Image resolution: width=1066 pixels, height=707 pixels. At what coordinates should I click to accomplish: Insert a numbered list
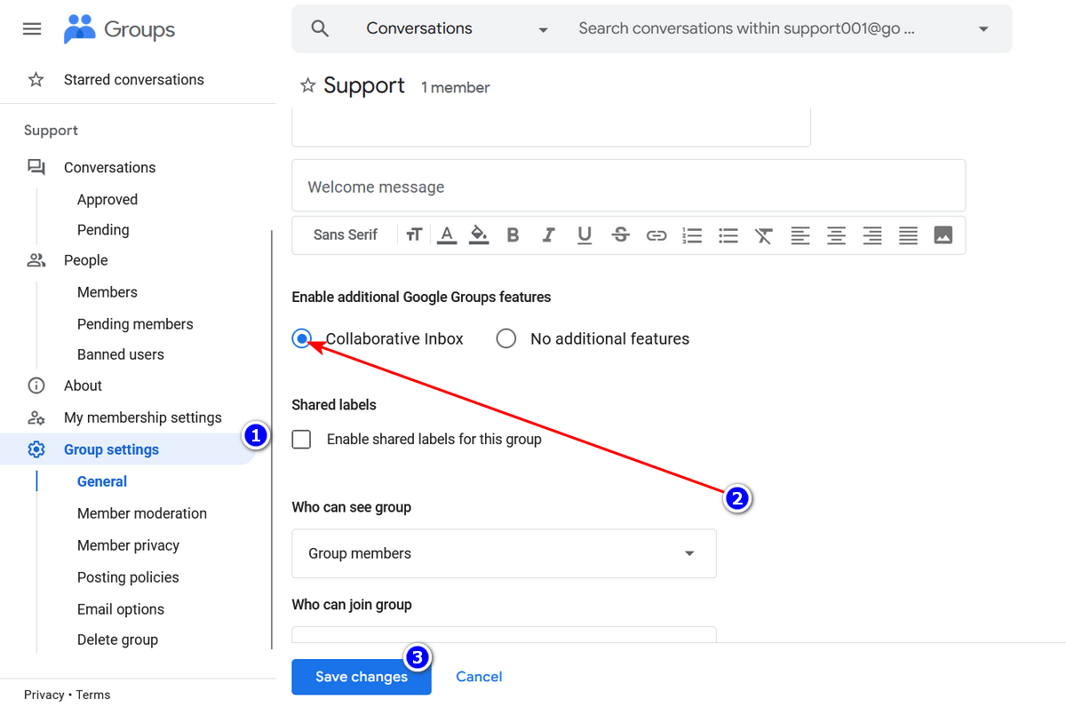[692, 235]
